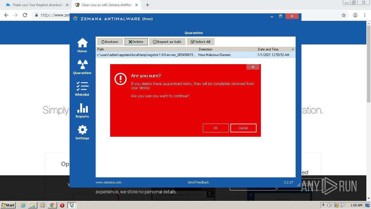Screen dimensions: 371x209
Task: Open the Home section in Zemana sidebar
Action: point(82,46)
